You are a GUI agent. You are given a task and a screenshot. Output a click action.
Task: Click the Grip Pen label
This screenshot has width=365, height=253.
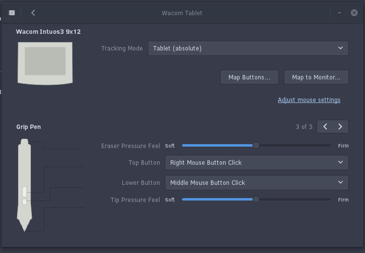click(28, 127)
